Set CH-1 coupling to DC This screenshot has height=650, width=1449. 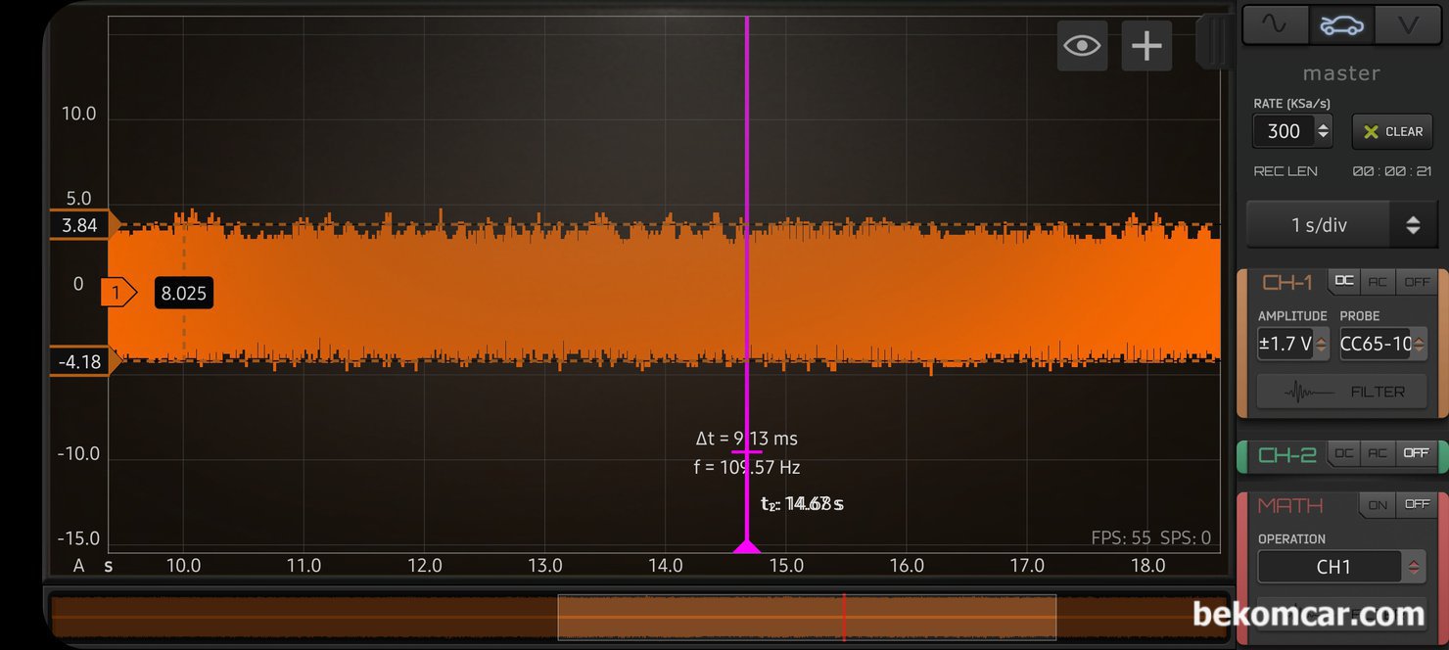point(1344,282)
